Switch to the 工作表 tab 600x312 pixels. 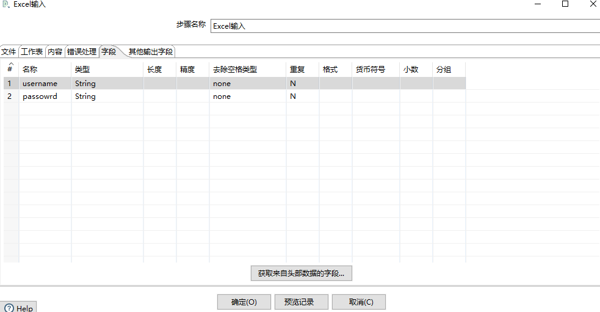click(x=32, y=52)
